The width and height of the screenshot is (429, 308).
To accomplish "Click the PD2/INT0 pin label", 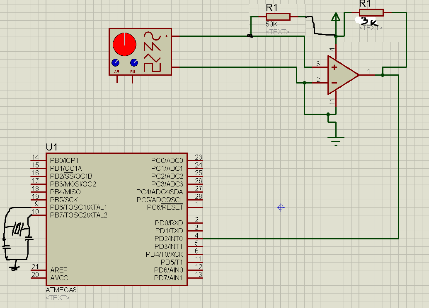I will pos(168,239).
